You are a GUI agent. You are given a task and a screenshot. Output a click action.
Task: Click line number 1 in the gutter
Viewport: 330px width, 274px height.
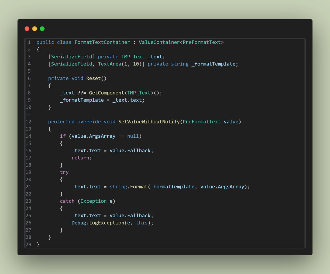tap(29, 42)
